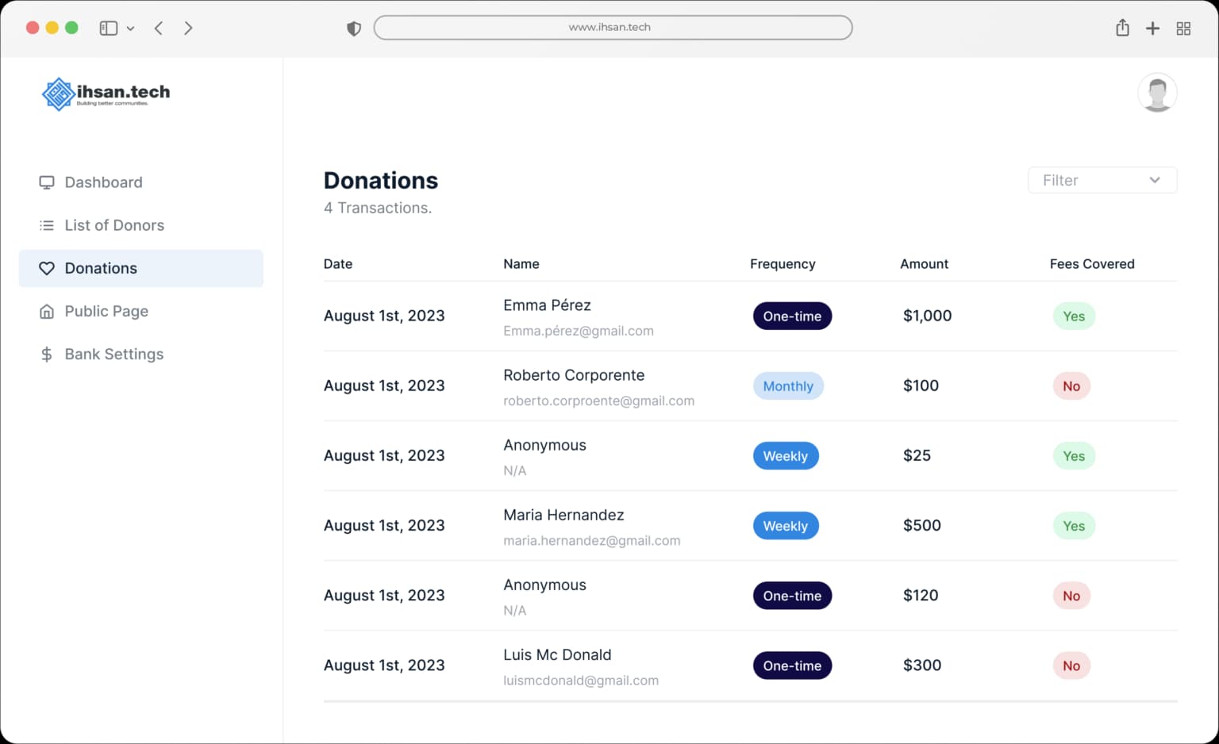The width and height of the screenshot is (1219, 744).
Task: Toggle the browser sidebar
Action: click(109, 29)
